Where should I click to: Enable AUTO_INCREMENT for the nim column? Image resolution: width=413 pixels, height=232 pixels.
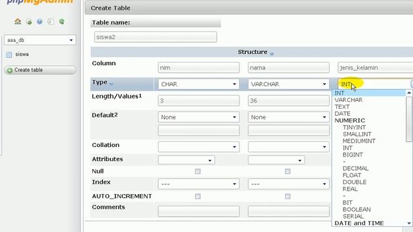coord(197,196)
